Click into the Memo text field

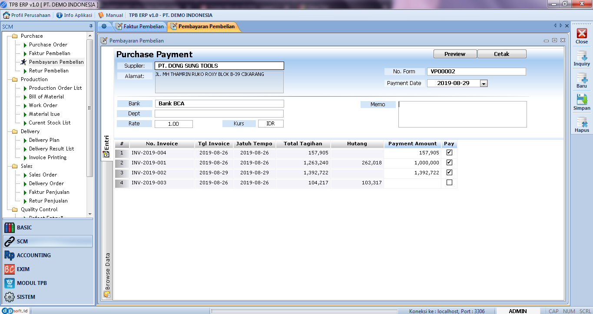pos(462,114)
